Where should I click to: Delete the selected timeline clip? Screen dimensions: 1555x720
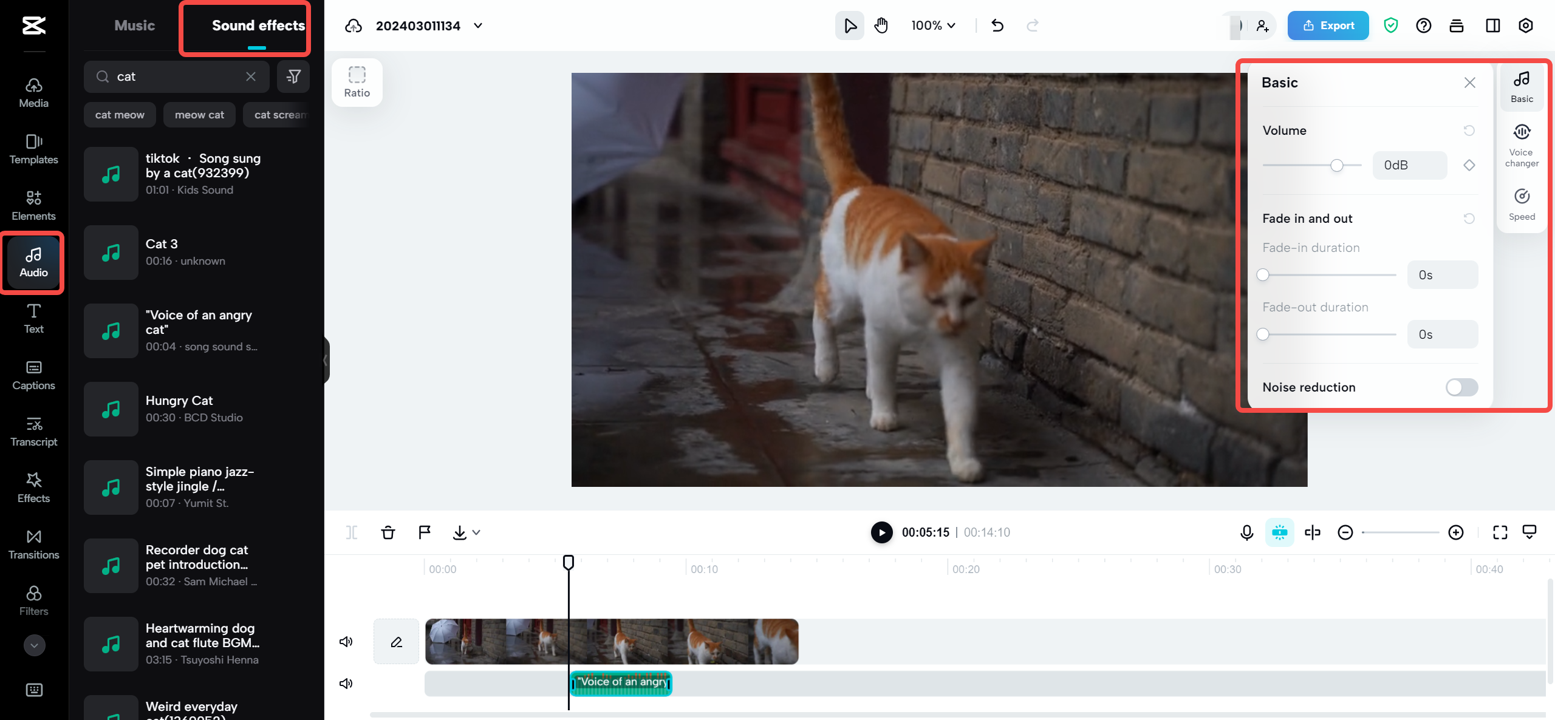(x=388, y=532)
